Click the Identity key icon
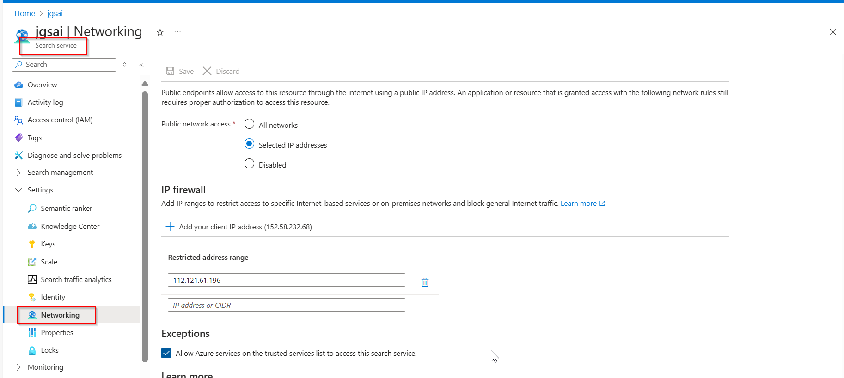 pyautogui.click(x=32, y=297)
